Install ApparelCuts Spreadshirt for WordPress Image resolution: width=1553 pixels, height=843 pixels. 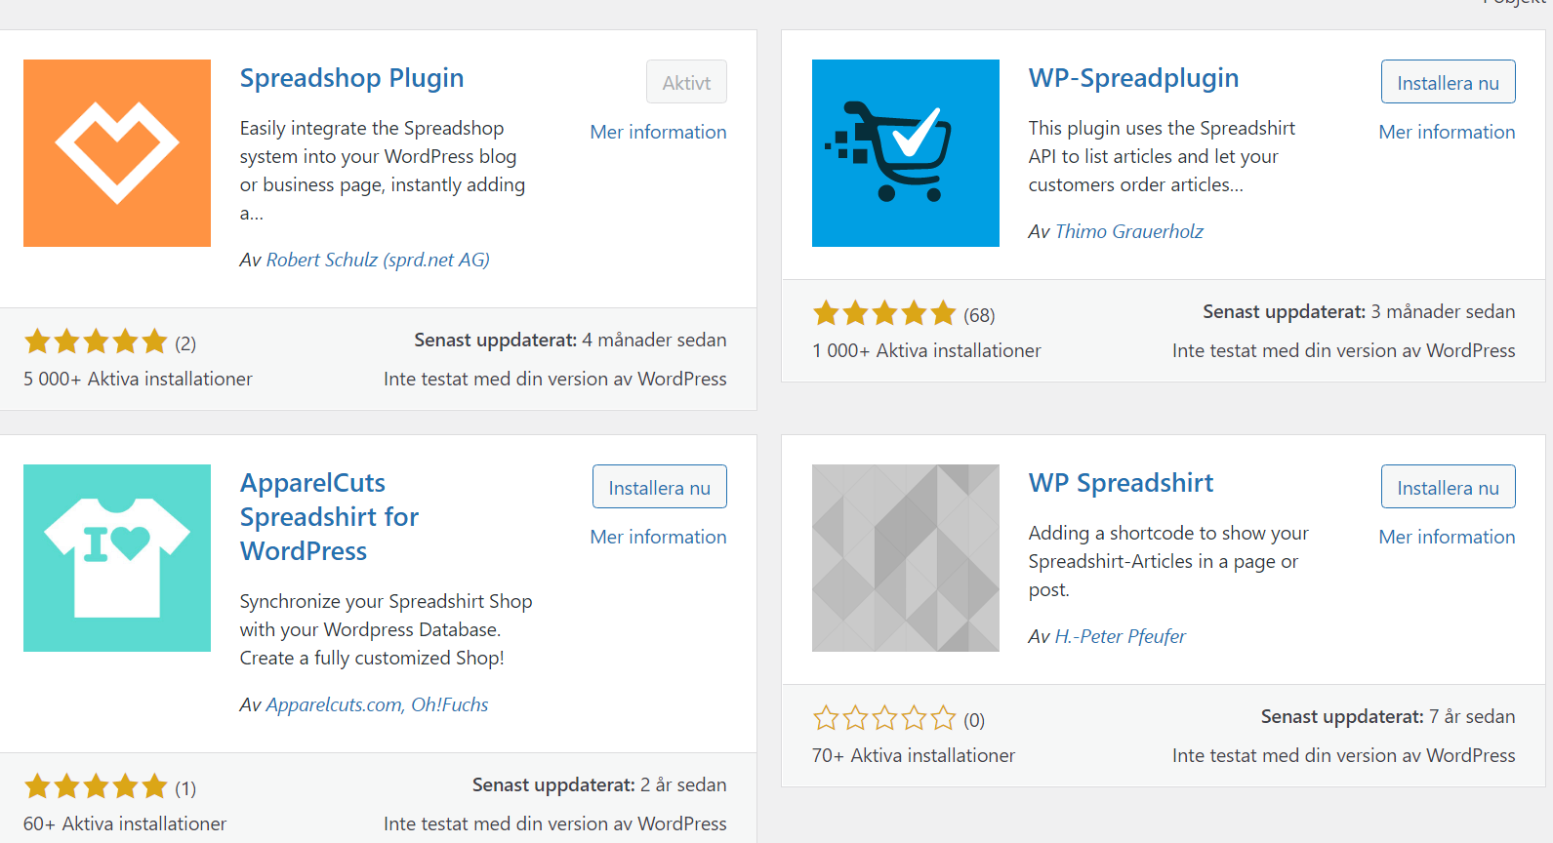tap(659, 487)
